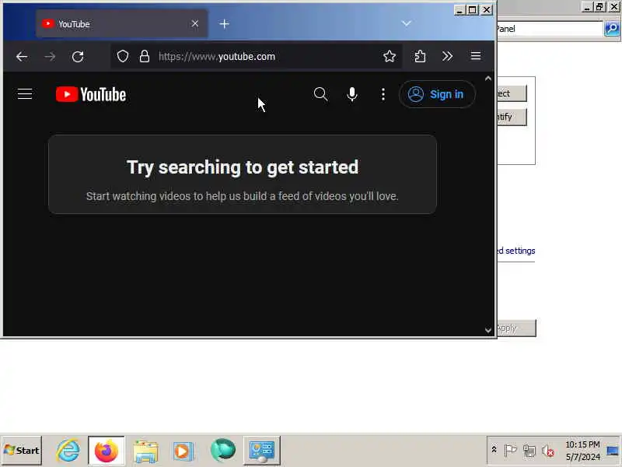The image size is (622, 467).
Task: Open the YouTube hamburger guide menu
Action: click(25, 94)
